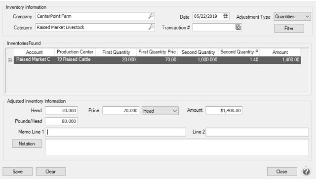Click the Memo Line 1 field
The image size is (316, 181).
coord(116,132)
